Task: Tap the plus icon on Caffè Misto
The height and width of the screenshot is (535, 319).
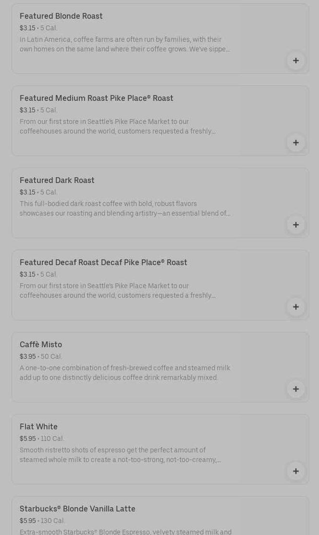Action: [296, 389]
